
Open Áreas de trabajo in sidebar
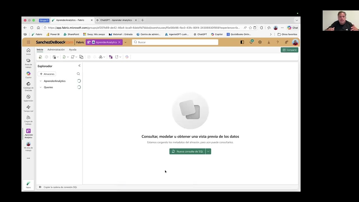pos(28,63)
